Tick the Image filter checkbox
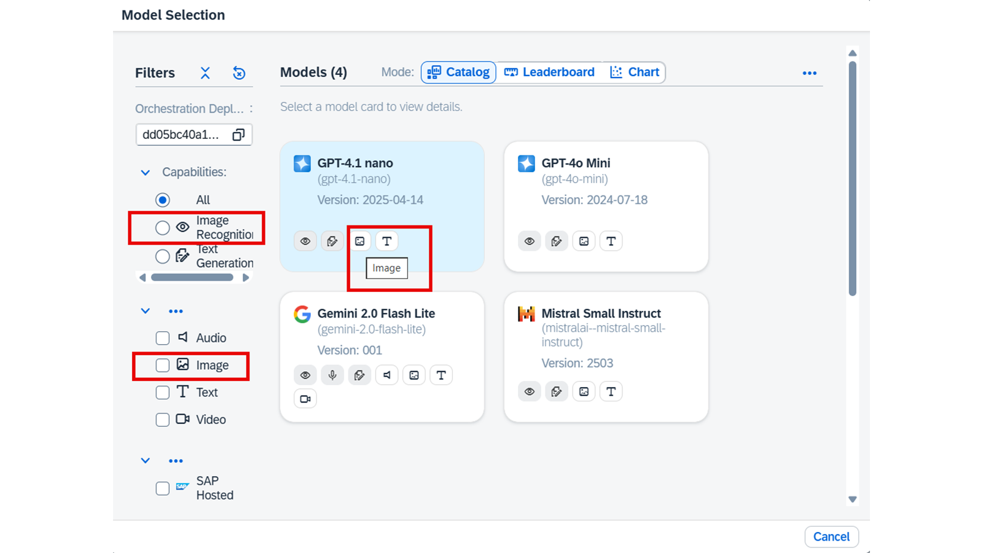The height and width of the screenshot is (553, 983). (162, 366)
